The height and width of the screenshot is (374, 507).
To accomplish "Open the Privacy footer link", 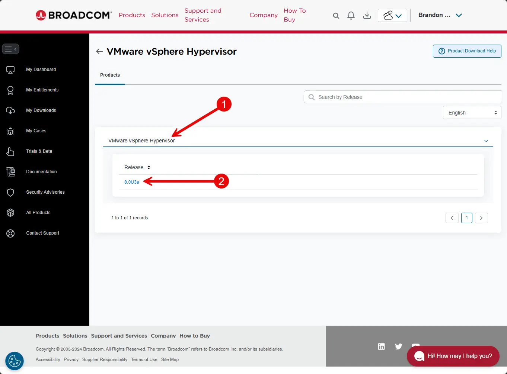I will coord(71,360).
